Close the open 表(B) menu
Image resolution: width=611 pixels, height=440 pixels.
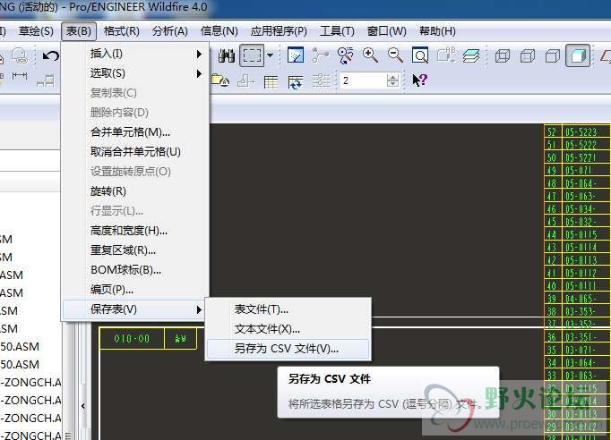79,31
